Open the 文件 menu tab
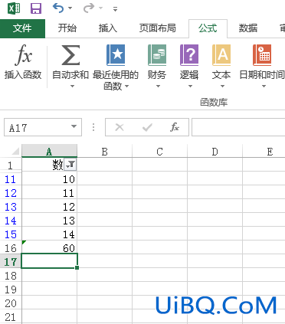 (22, 28)
